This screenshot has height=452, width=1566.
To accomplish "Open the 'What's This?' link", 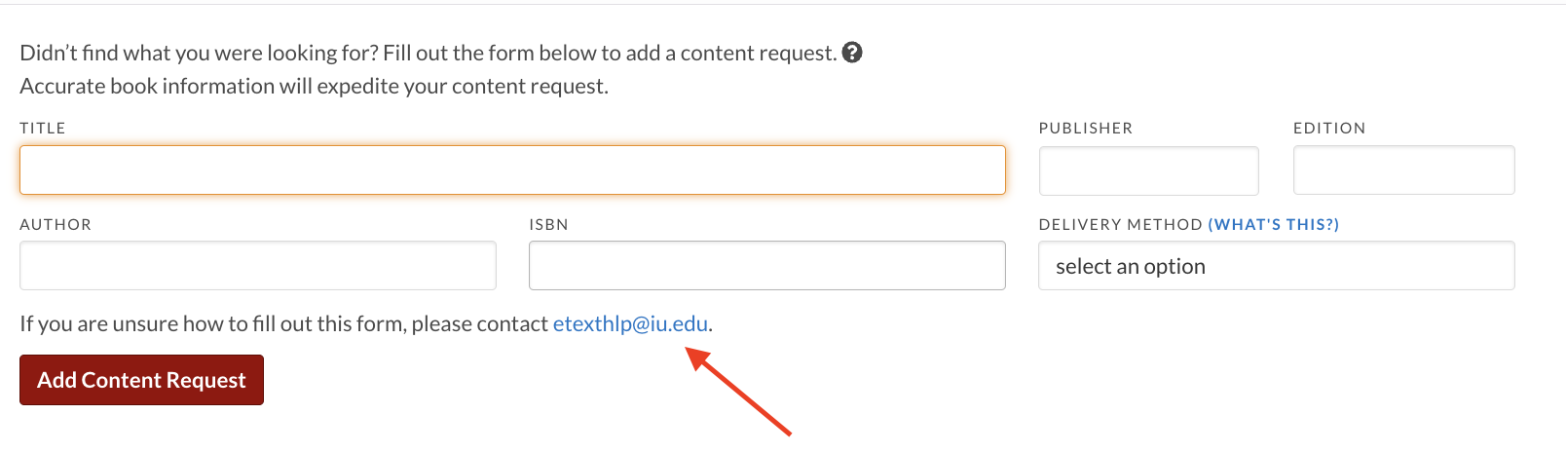I will point(1274,225).
